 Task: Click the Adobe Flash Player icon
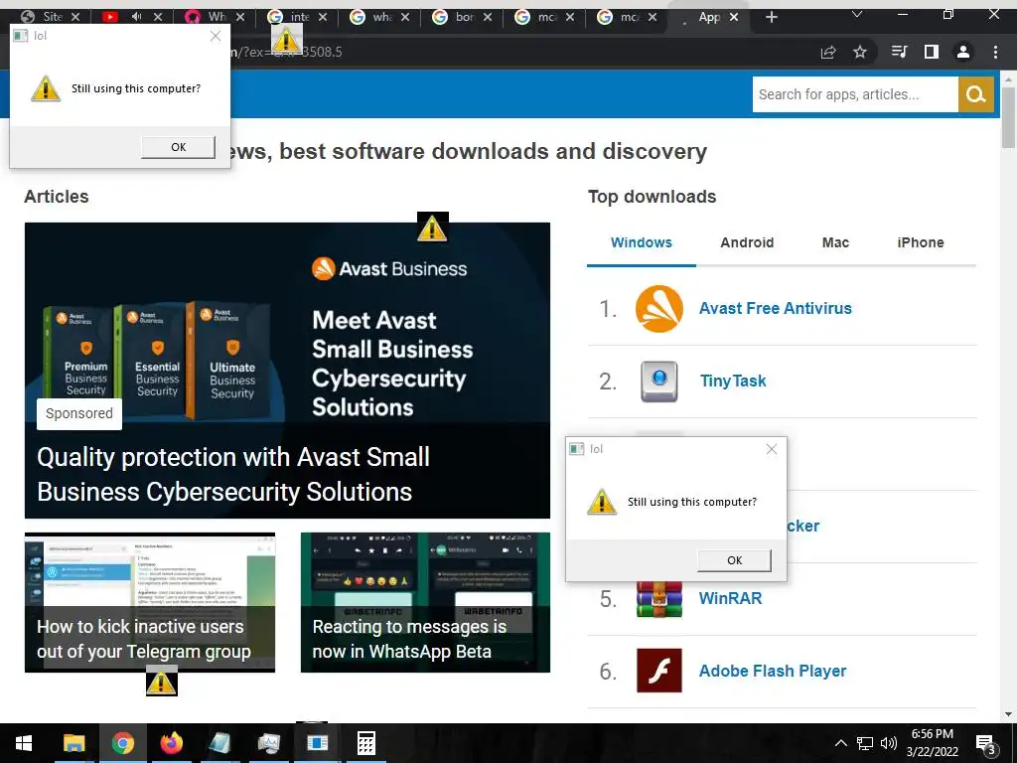point(659,671)
